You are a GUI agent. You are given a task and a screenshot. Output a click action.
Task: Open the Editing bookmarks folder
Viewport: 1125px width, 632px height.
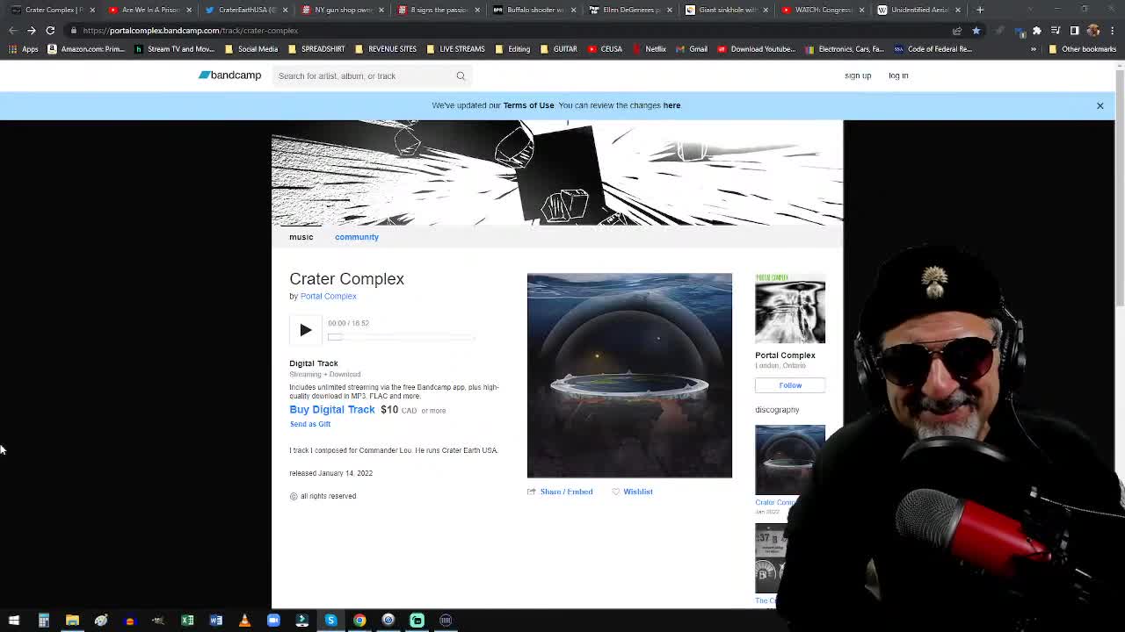tap(513, 49)
